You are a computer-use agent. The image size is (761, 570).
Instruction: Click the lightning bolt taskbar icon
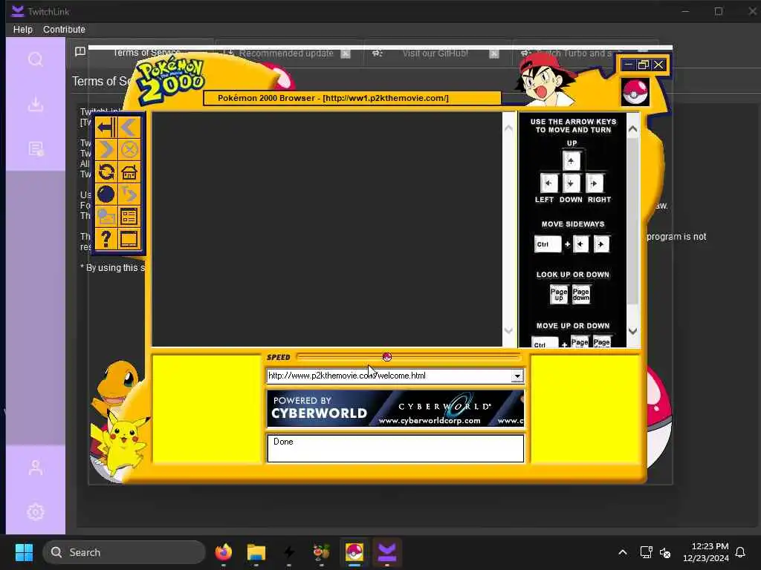pyautogui.click(x=289, y=552)
